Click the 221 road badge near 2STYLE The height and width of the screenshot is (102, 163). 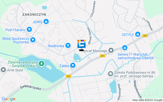click(x=145, y=36)
